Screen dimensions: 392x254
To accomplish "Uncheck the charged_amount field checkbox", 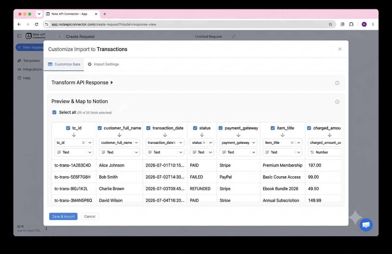I will coord(309,128).
